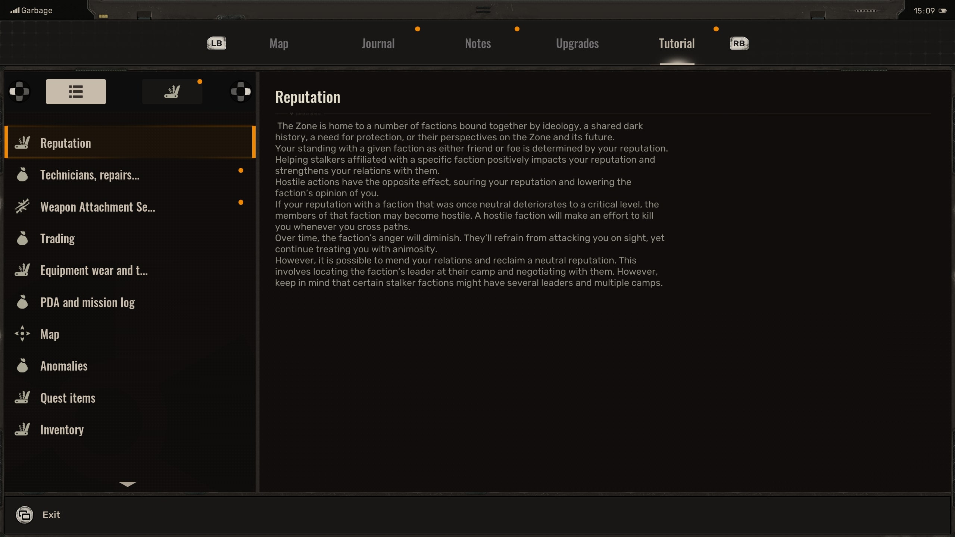Viewport: 955px width, 537px height.
Task: Select Quest items in sidebar
Action: pyautogui.click(x=68, y=397)
